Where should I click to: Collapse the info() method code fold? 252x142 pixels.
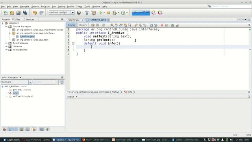pyautogui.click(x=73, y=43)
